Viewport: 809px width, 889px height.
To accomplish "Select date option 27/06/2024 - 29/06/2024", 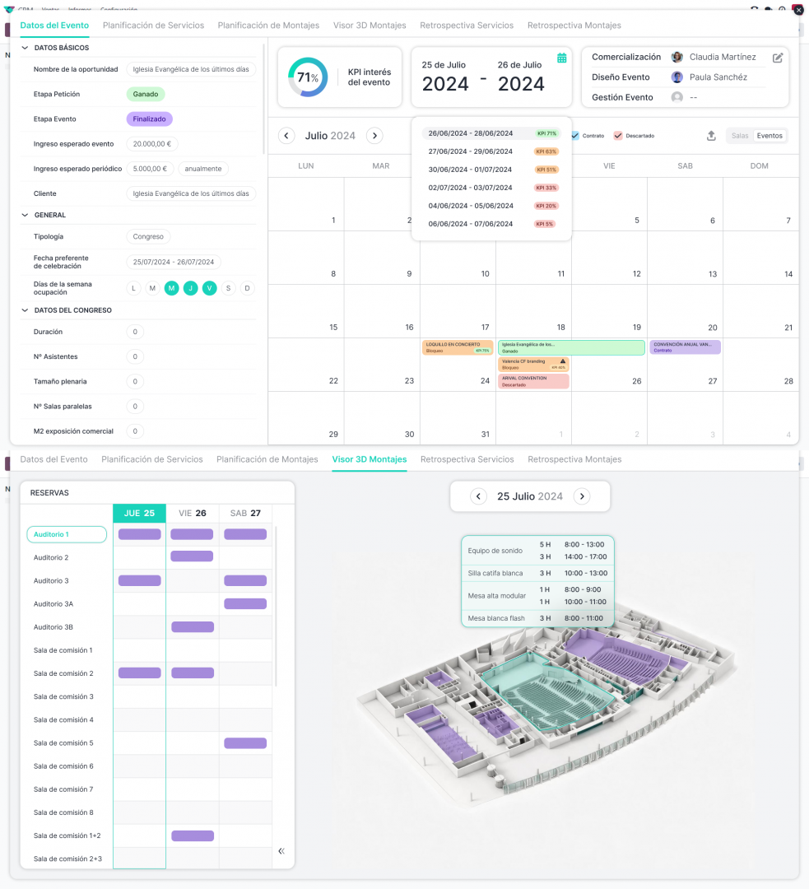I will (491, 152).
